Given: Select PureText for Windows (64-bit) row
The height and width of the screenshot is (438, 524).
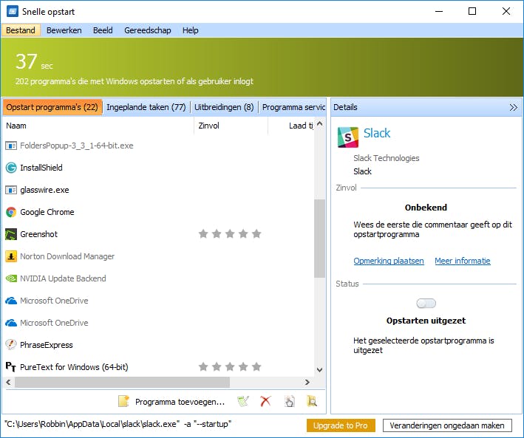Looking at the screenshot, I should point(159,367).
